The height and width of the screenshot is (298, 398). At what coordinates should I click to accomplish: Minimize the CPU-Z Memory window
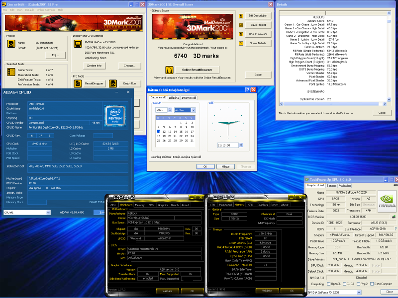[x=292, y=197]
